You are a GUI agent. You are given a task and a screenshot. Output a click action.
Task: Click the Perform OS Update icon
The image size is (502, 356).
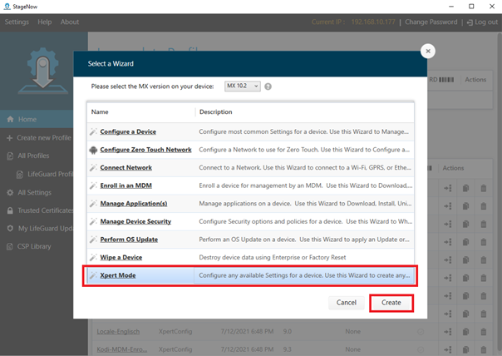[93, 240]
